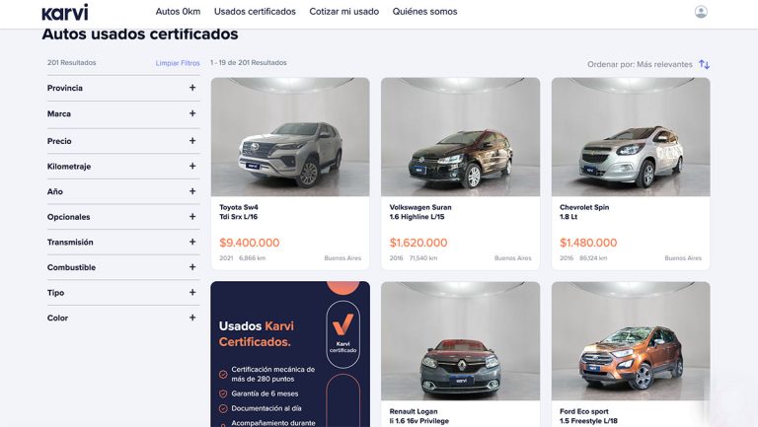Viewport: 758px width, 427px height.
Task: Select the Volkswagen Suran listing image
Action: click(x=460, y=137)
